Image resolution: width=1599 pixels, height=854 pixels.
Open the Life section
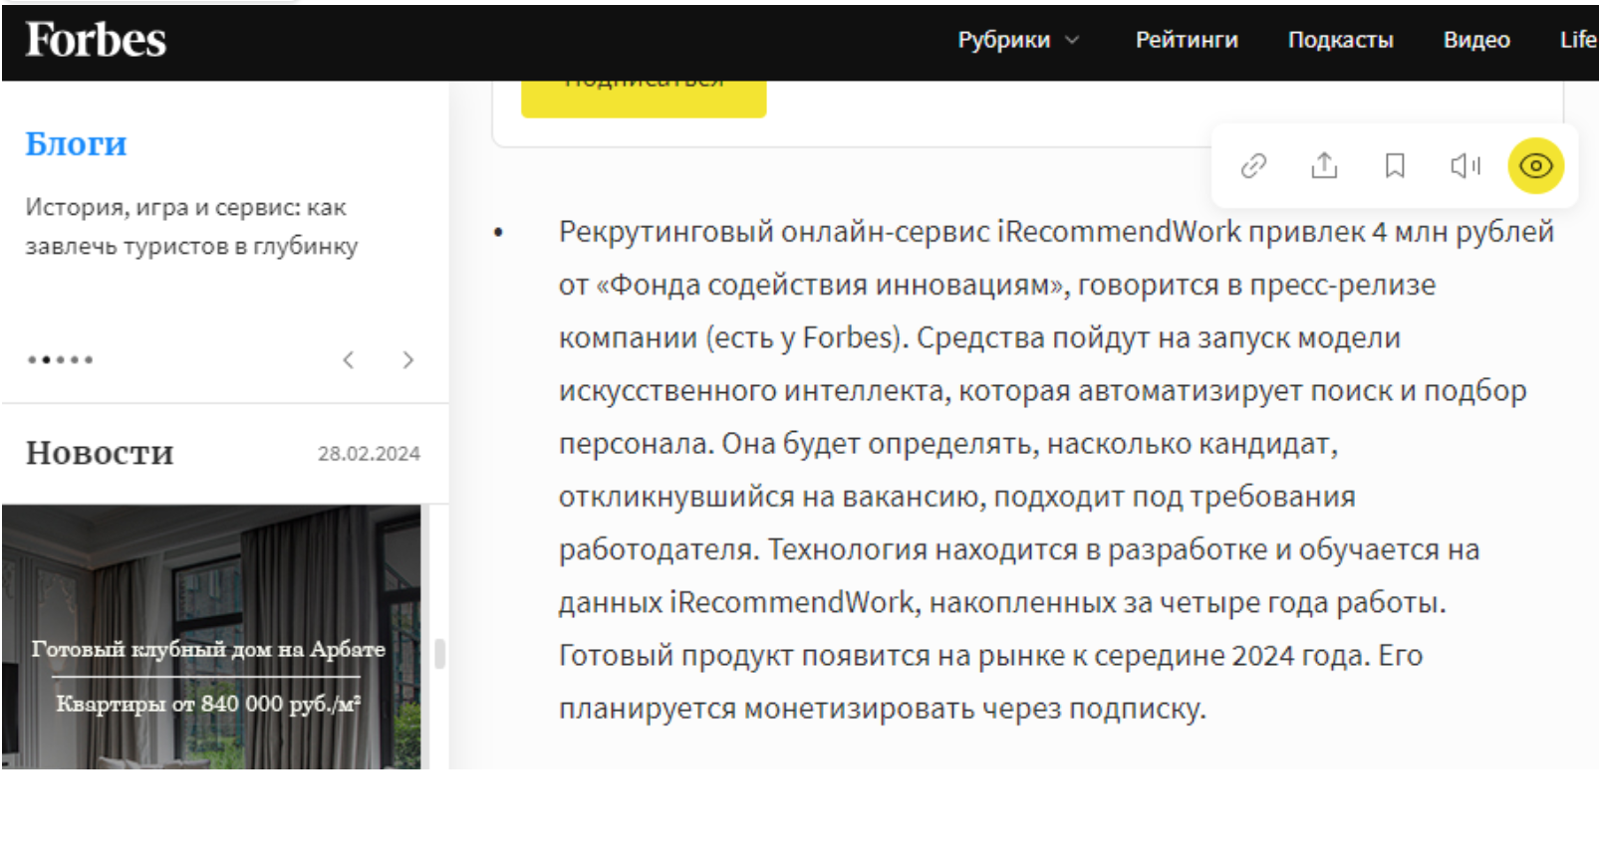1578,40
